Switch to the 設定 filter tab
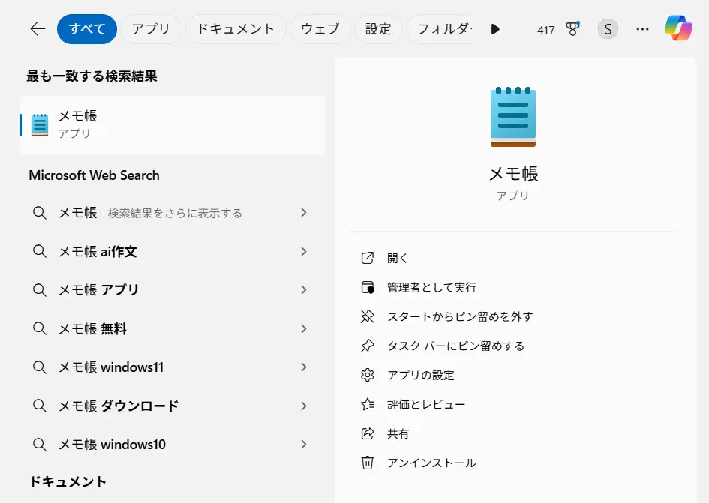The image size is (709, 503). coord(378,29)
